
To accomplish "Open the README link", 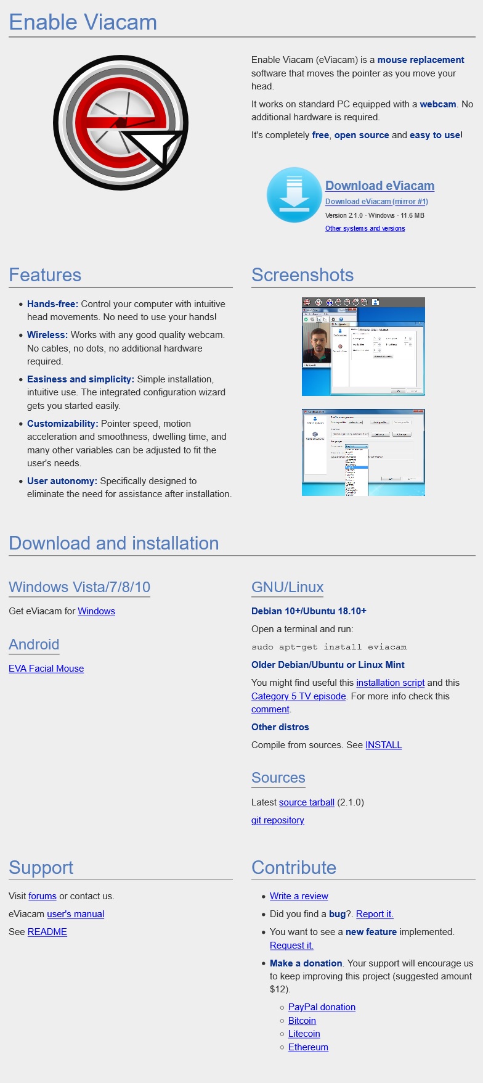I will [x=47, y=932].
